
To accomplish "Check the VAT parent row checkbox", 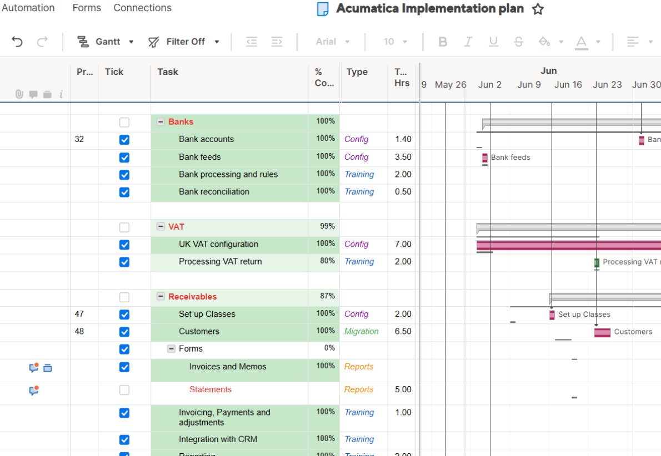I will tap(124, 227).
